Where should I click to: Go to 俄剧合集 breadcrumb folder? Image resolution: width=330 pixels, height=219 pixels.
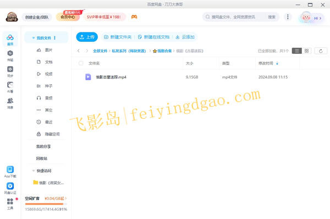(x=162, y=51)
